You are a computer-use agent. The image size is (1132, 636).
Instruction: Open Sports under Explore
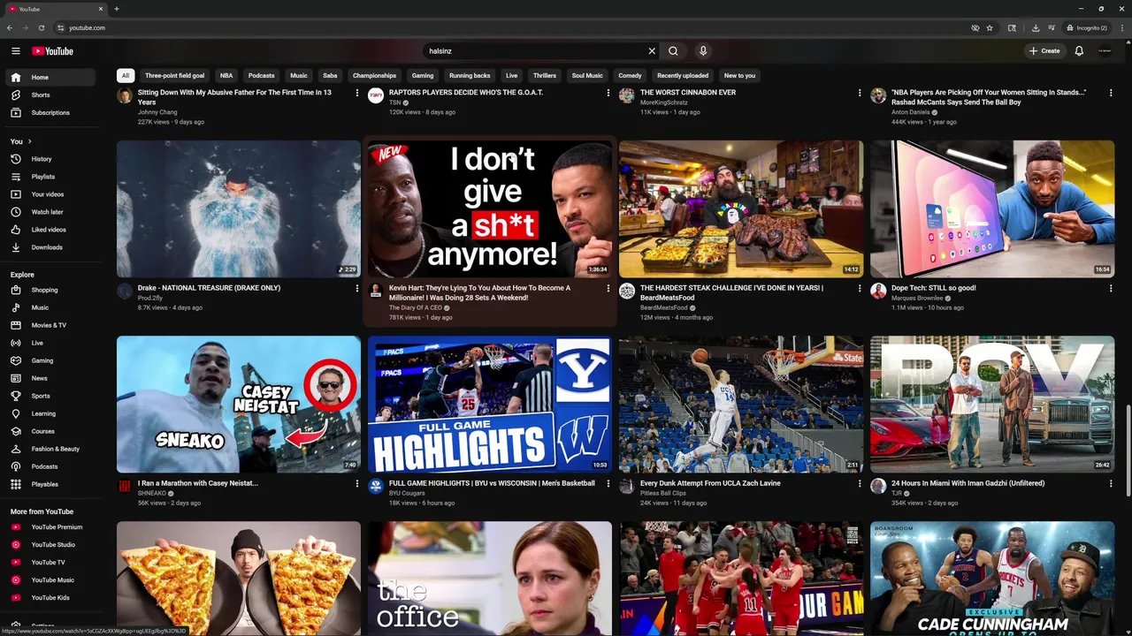tap(50, 396)
